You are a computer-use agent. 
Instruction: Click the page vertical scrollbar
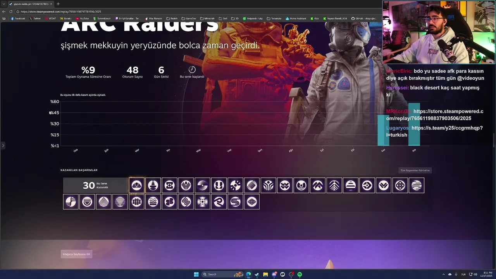click(x=494, y=140)
